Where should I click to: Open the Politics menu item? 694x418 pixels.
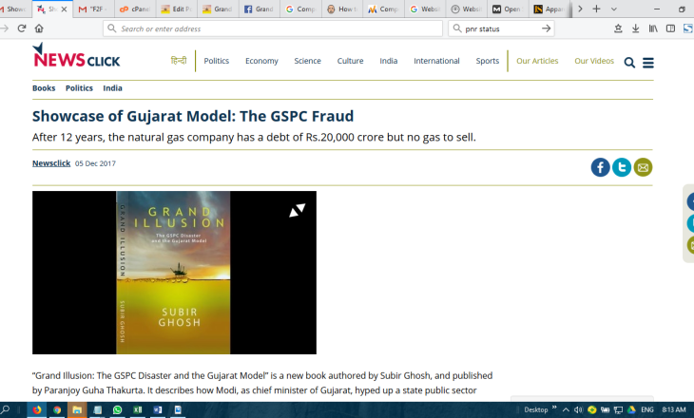(217, 61)
